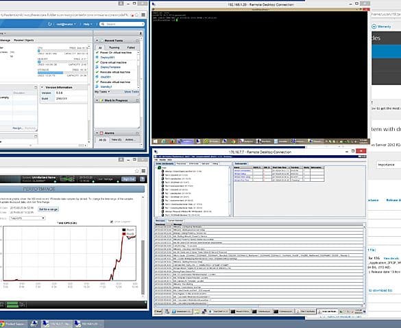
Task: Click the pin icon above Recent Tasks panel
Action: click(141, 34)
